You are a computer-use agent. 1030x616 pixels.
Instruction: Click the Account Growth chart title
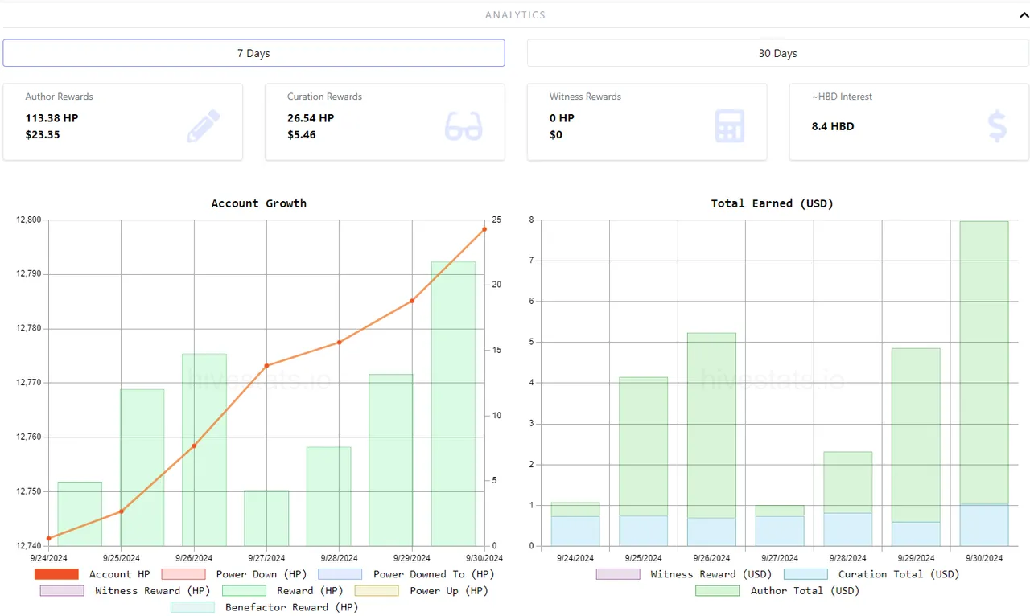coord(258,203)
